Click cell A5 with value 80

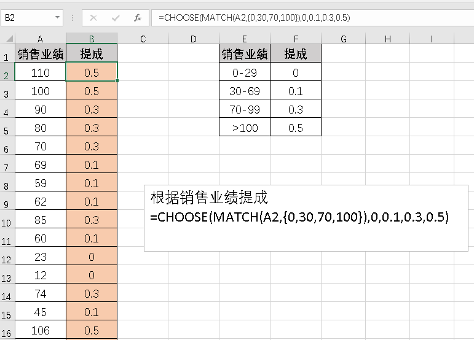coord(41,127)
